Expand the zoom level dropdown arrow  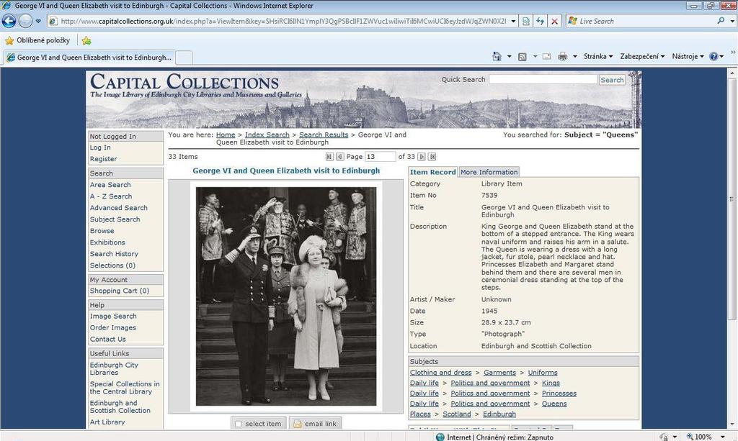tap(722, 437)
